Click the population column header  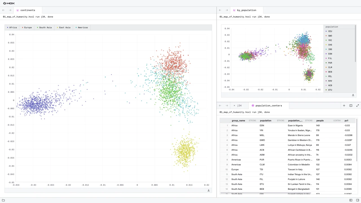(272, 120)
